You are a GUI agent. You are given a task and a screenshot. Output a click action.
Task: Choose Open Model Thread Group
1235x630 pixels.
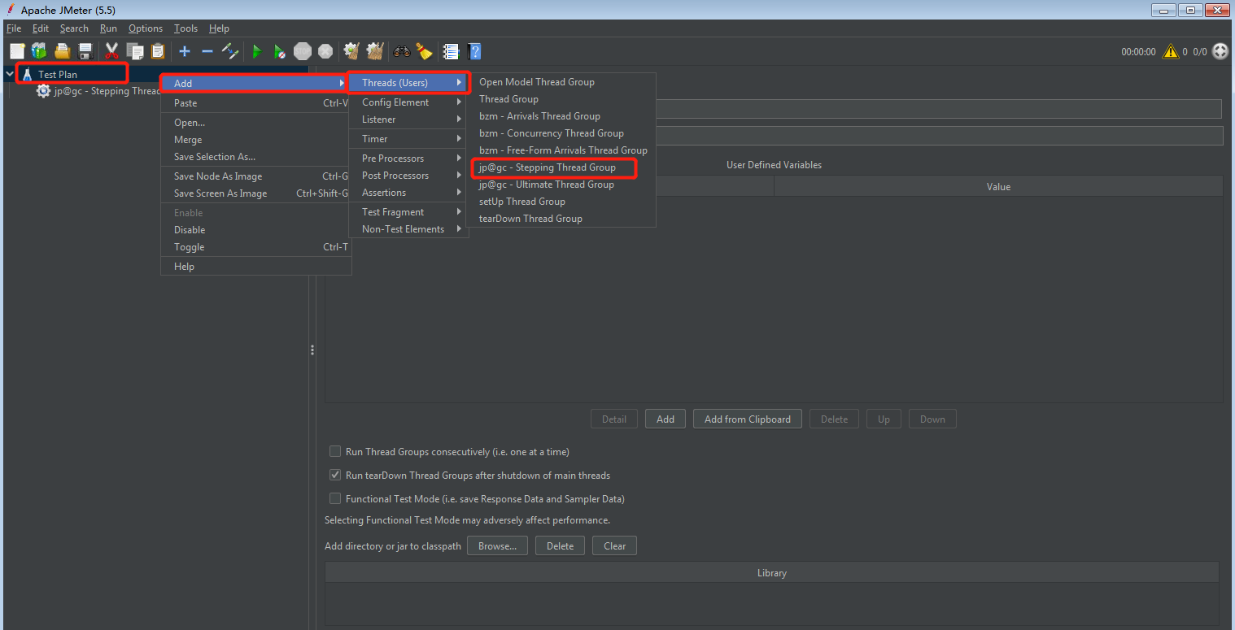click(561, 82)
